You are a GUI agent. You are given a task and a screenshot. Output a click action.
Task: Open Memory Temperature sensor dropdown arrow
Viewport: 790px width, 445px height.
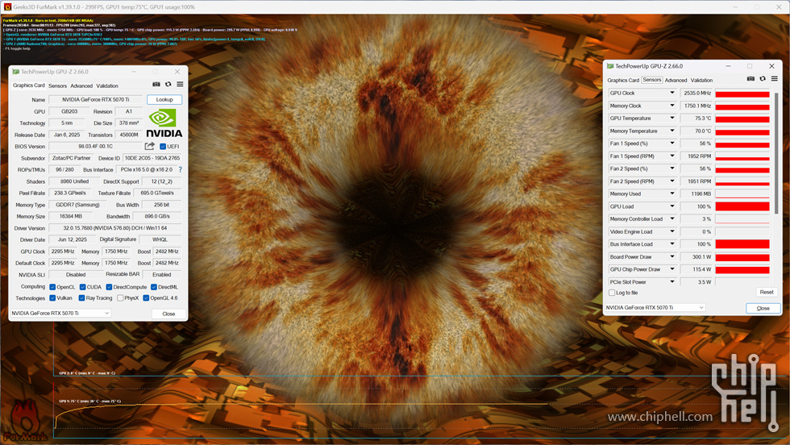point(671,131)
